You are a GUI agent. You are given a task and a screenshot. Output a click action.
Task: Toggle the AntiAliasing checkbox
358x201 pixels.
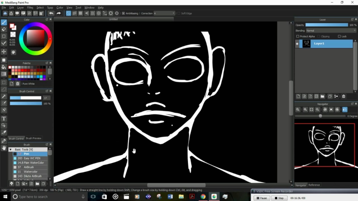pyautogui.click(x=123, y=13)
